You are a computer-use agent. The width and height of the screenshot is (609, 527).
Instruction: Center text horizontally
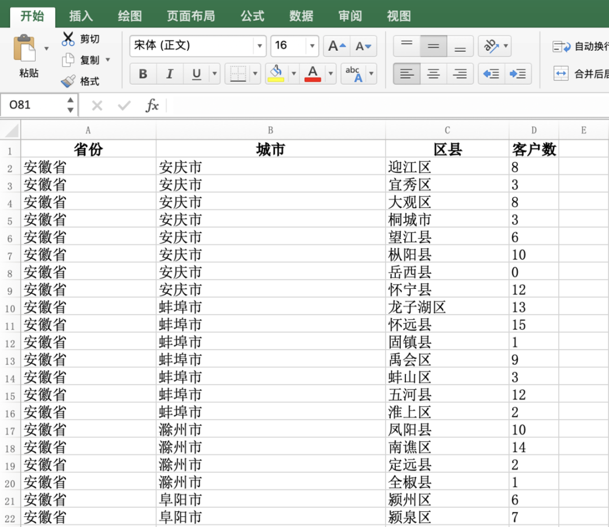tap(434, 73)
